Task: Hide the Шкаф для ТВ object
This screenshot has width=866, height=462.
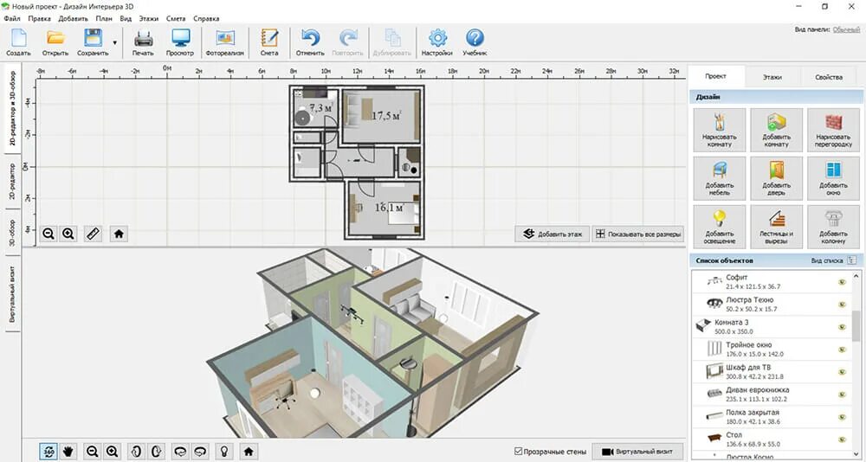Action: [x=843, y=372]
